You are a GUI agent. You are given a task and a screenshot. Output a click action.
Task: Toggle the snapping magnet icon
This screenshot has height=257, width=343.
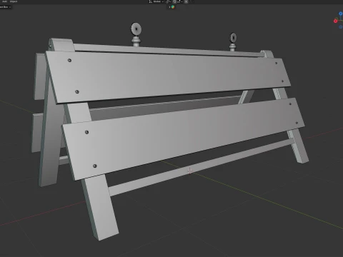click(174, 1)
